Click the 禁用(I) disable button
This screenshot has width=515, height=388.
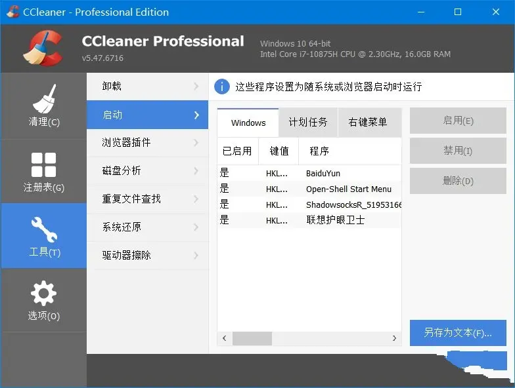click(458, 151)
